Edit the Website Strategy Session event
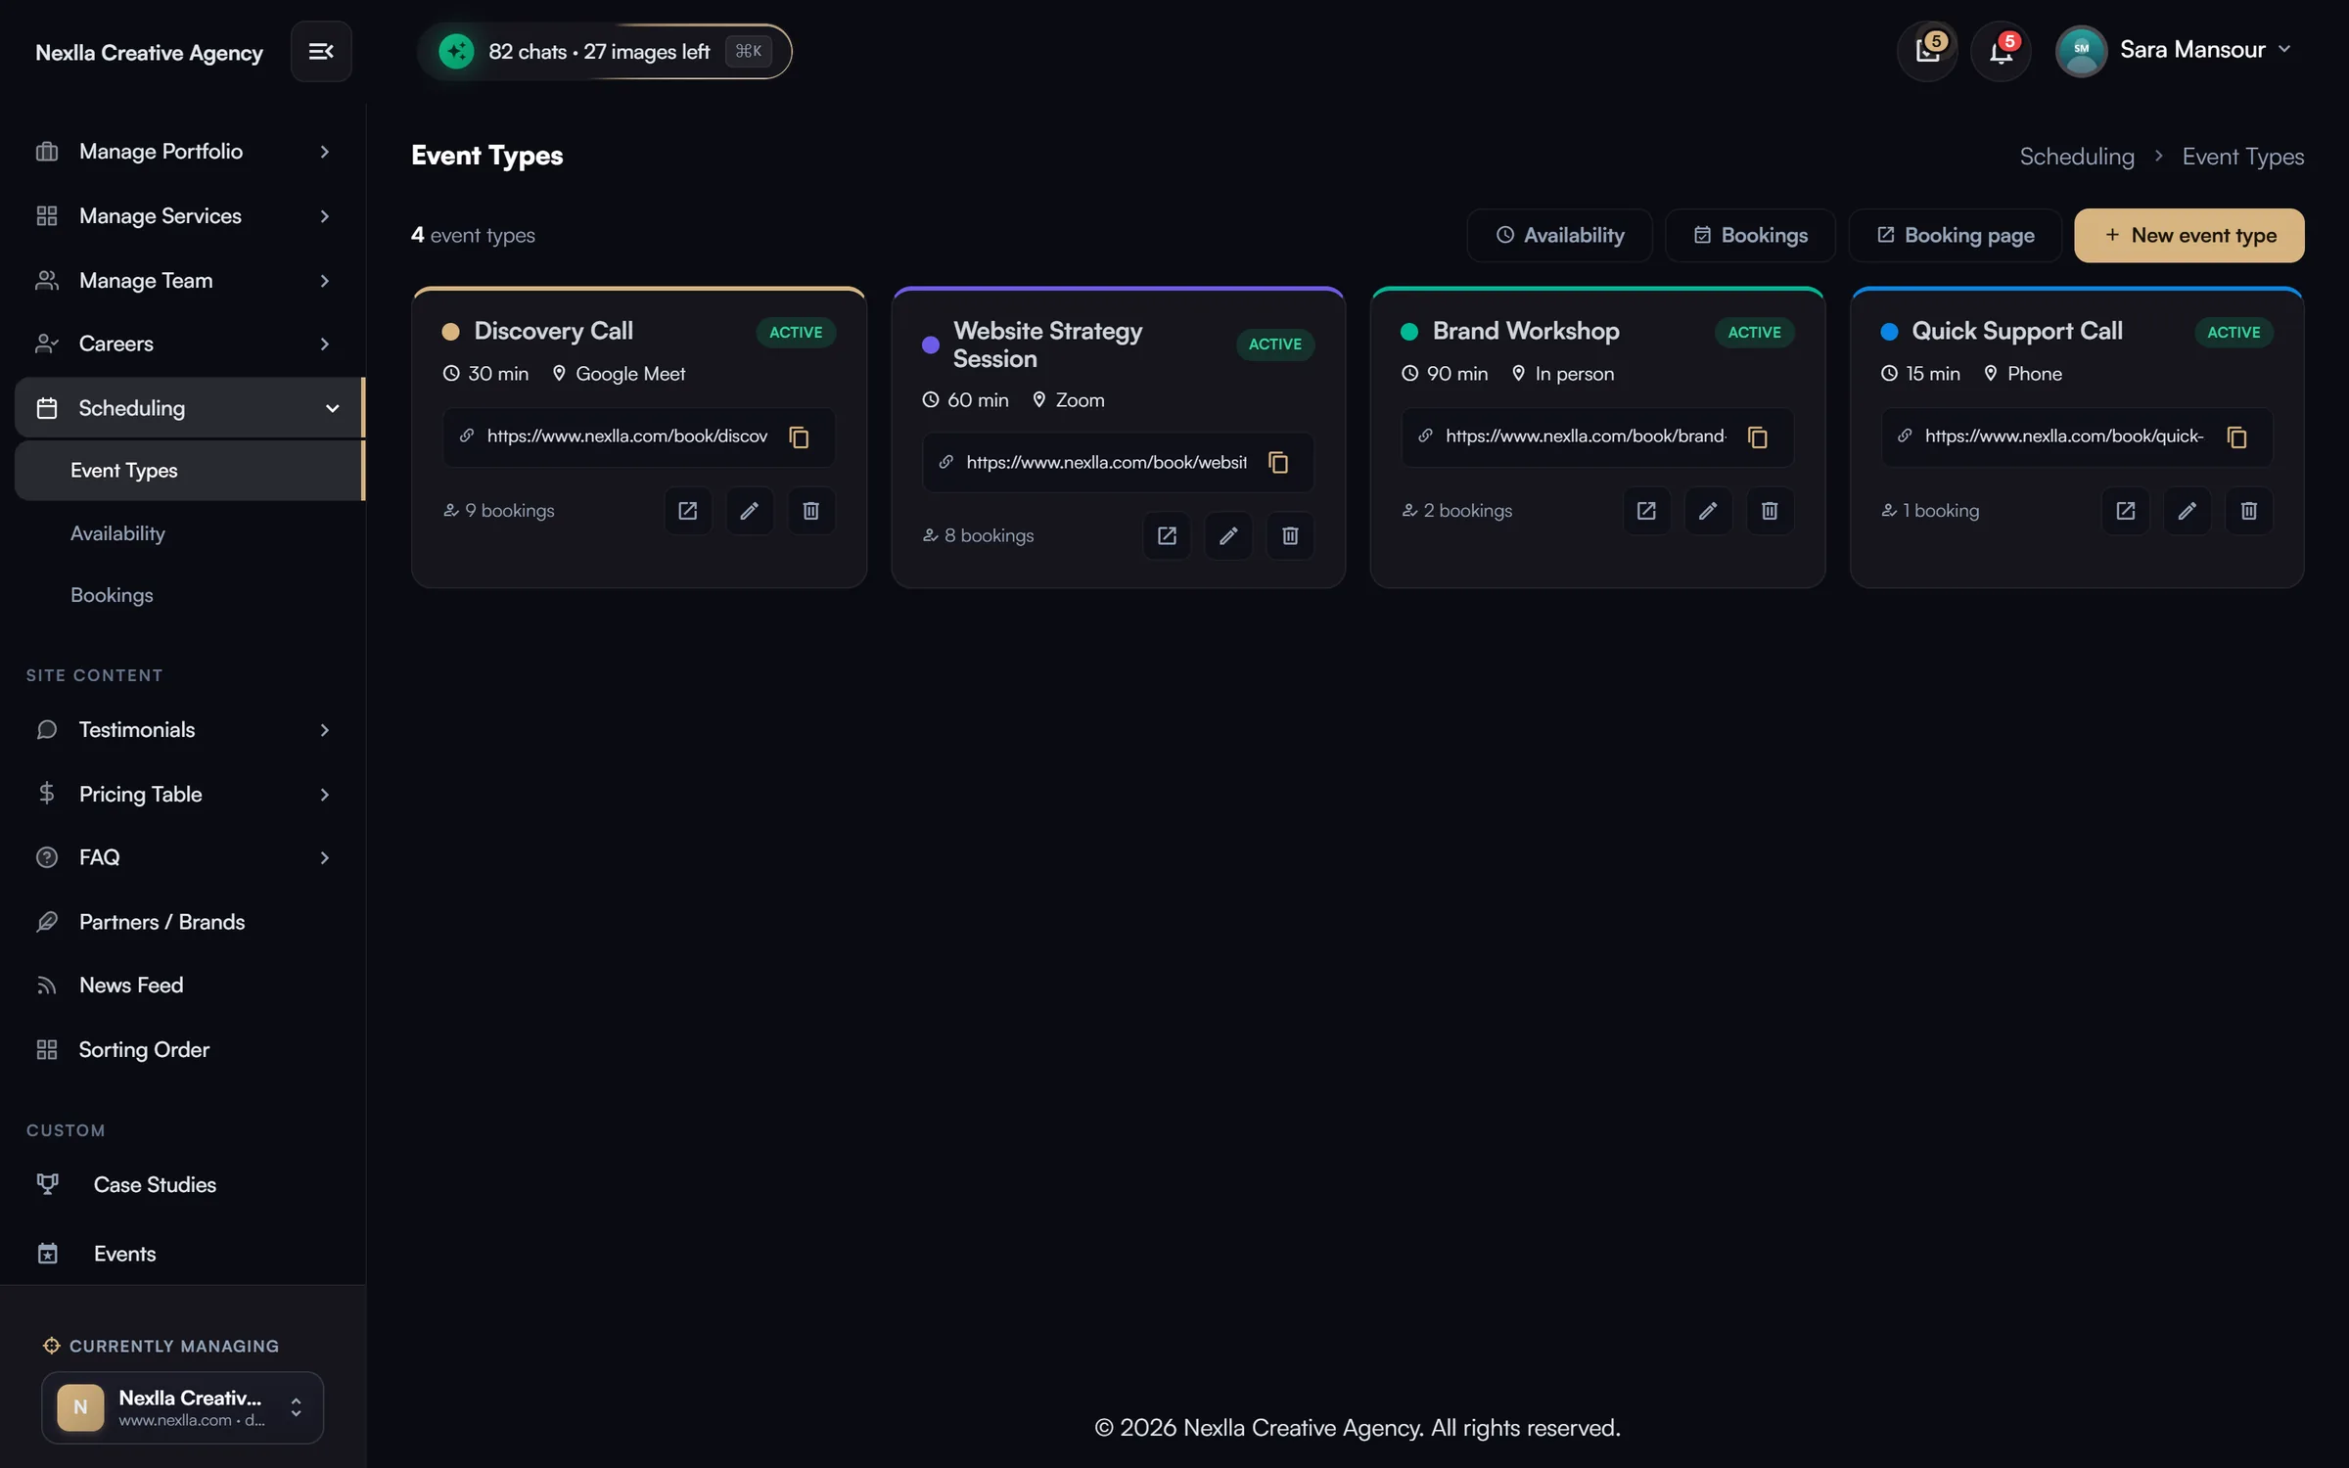 (1228, 535)
